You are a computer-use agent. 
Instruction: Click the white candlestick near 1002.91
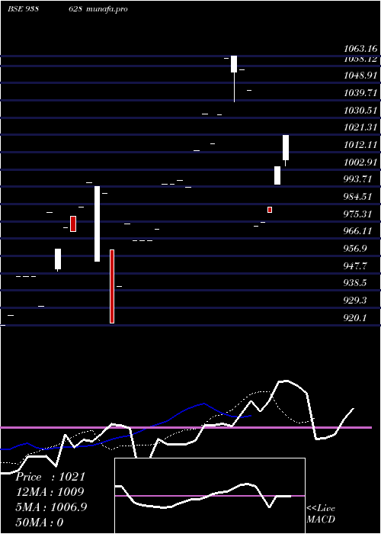(x=277, y=175)
